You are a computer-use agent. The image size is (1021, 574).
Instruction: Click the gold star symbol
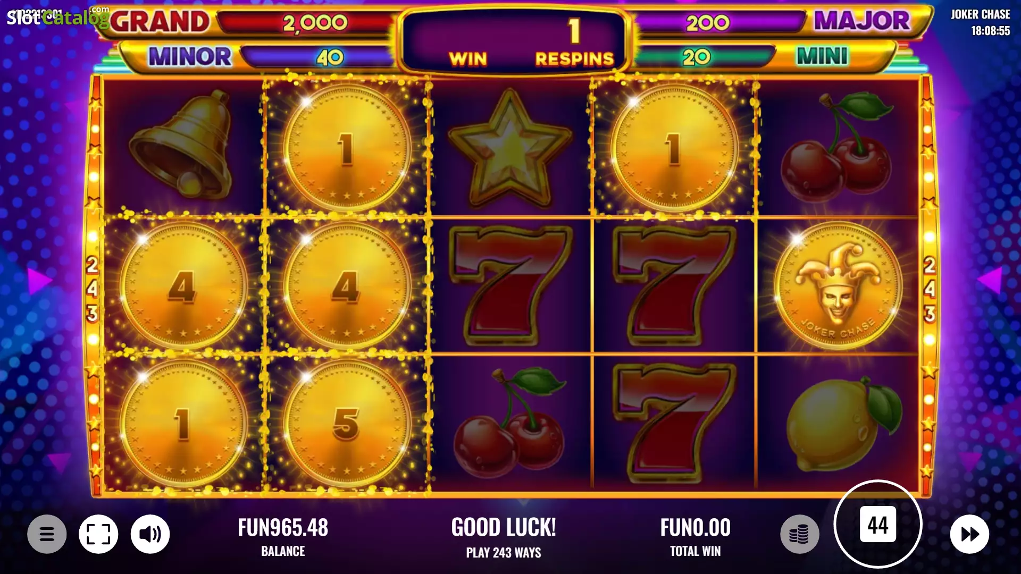click(510, 148)
